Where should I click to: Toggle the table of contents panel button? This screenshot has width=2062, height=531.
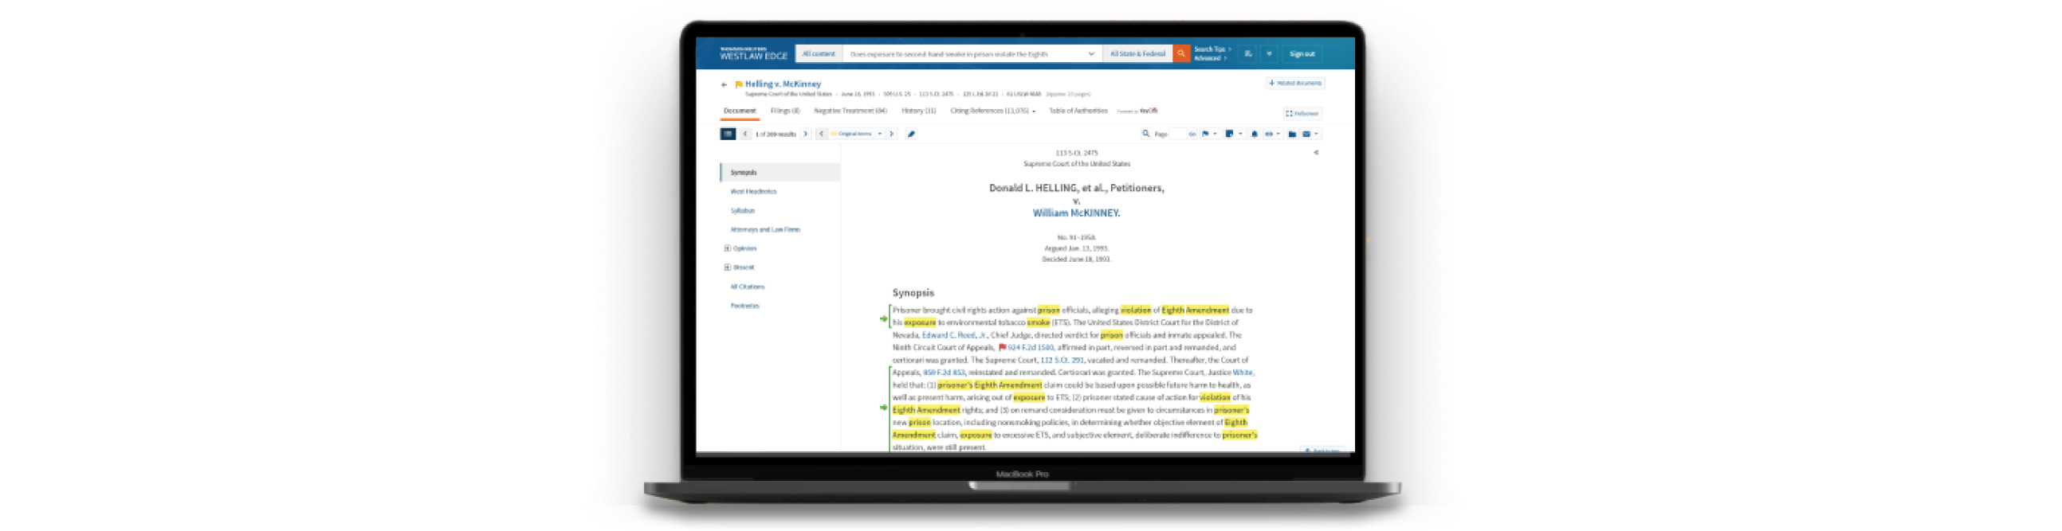coord(728,135)
